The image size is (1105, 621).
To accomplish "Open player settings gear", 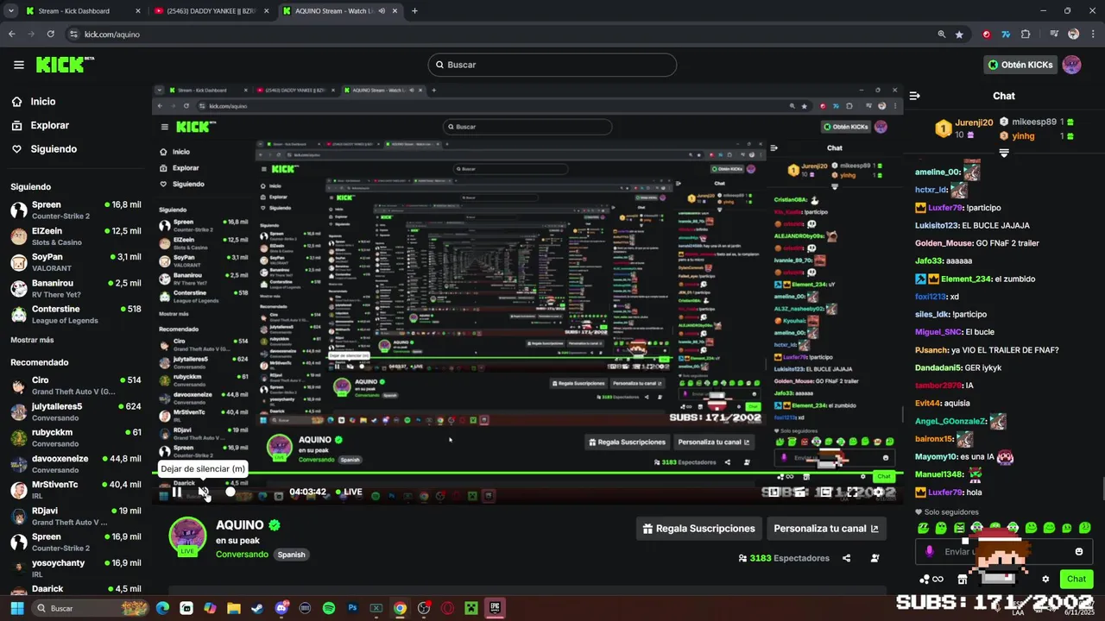I will 880,492.
